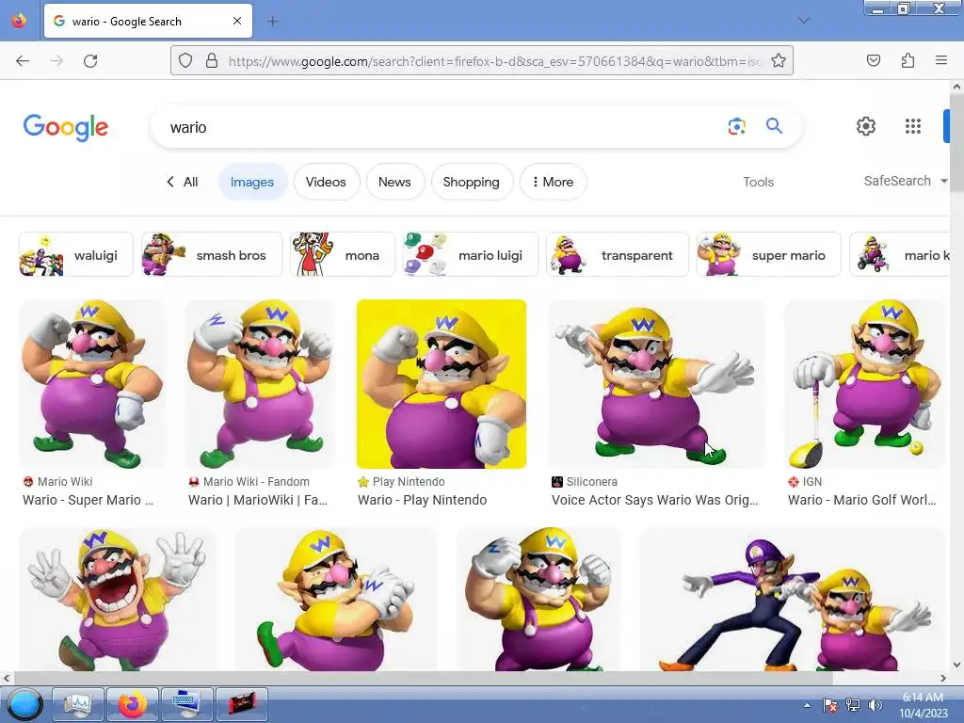Bookmark this page with the star
The image size is (964, 723).
click(x=779, y=61)
